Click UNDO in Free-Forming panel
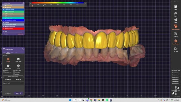181x102 pixels. (x=8, y=79)
